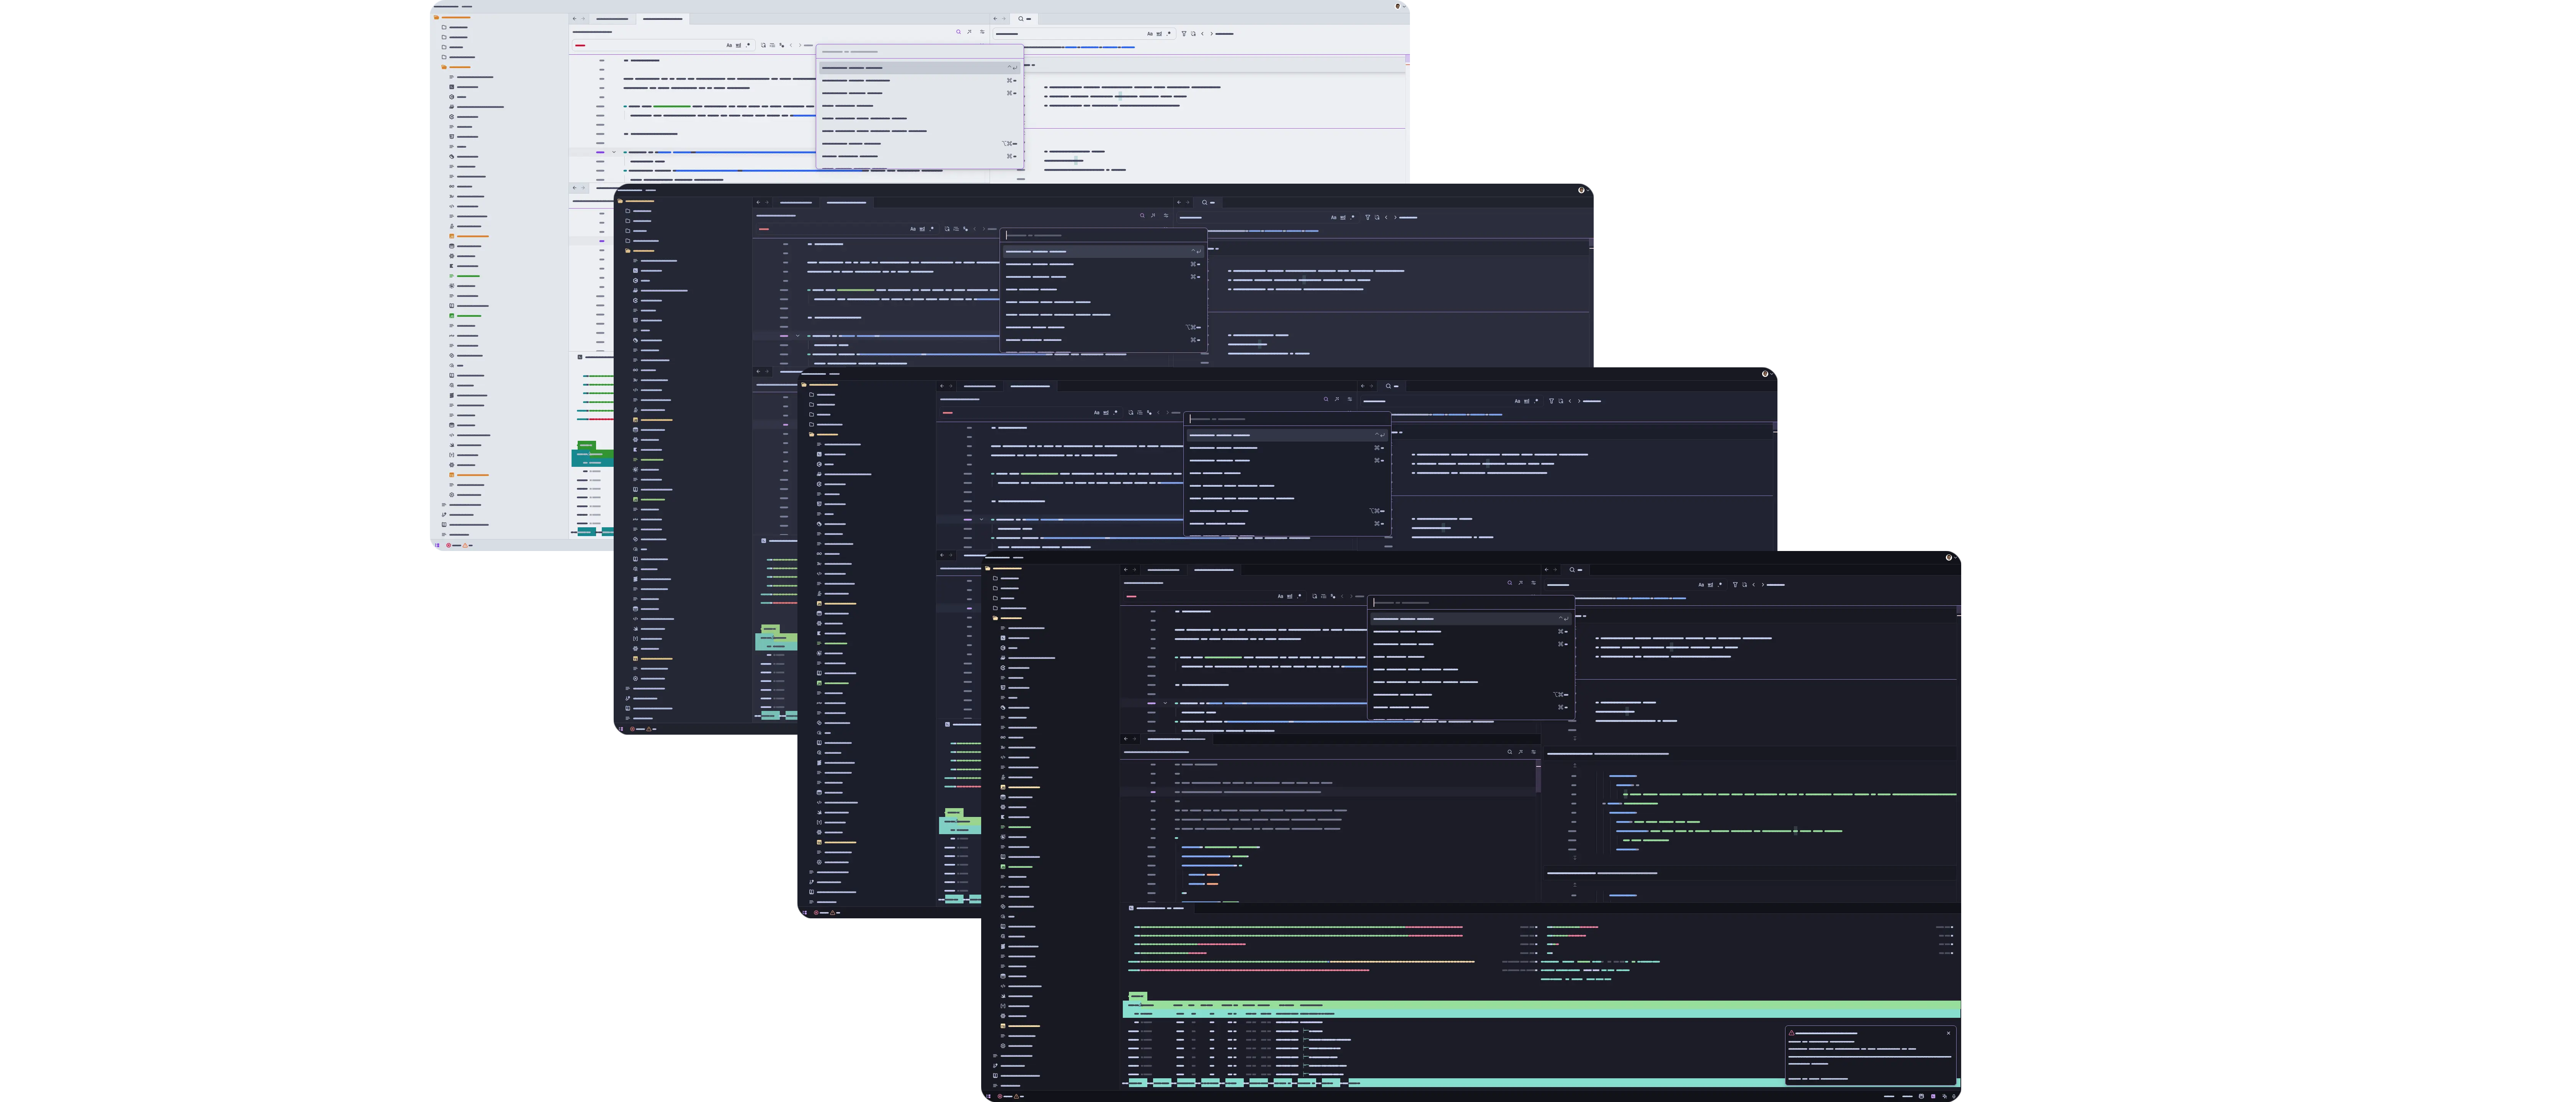Open user avatar dropdown in frontmost window title bar
The height and width of the screenshot is (1102, 2576).
tap(1949, 558)
